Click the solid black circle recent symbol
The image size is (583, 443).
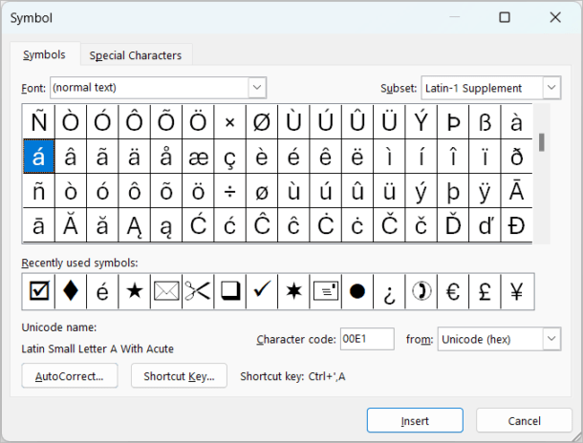pyautogui.click(x=357, y=291)
